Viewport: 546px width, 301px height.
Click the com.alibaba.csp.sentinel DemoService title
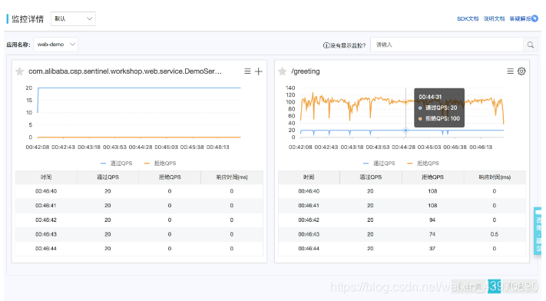[x=125, y=71]
